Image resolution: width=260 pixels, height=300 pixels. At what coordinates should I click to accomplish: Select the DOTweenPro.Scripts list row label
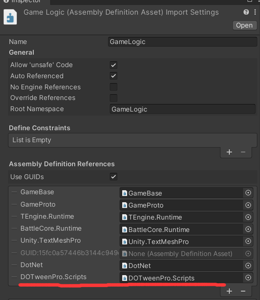click(x=53, y=277)
